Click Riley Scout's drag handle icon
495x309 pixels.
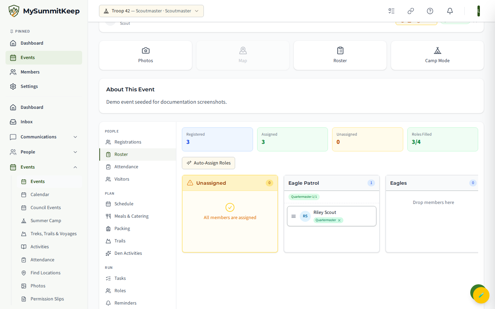[x=294, y=216]
